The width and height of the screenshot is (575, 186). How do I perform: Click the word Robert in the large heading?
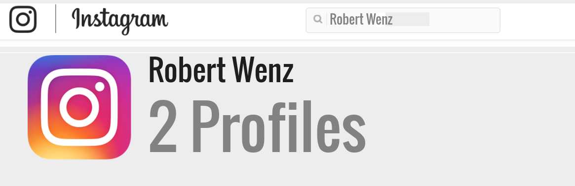(187, 70)
